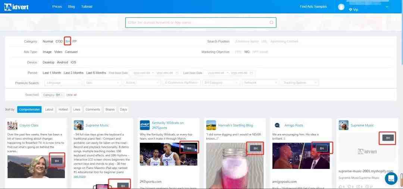The width and height of the screenshot is (403, 189).
Task: Open the Crayon Class advertiser link
Action: click(x=29, y=125)
